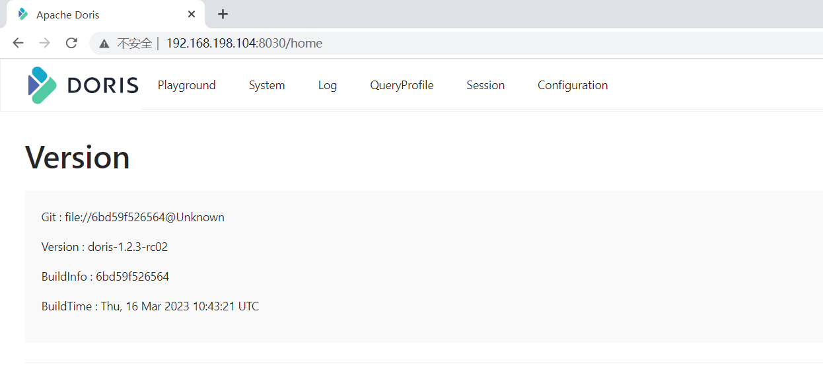823x383 pixels.
Task: Select the Apache Doris browser tab
Action: 106,14
